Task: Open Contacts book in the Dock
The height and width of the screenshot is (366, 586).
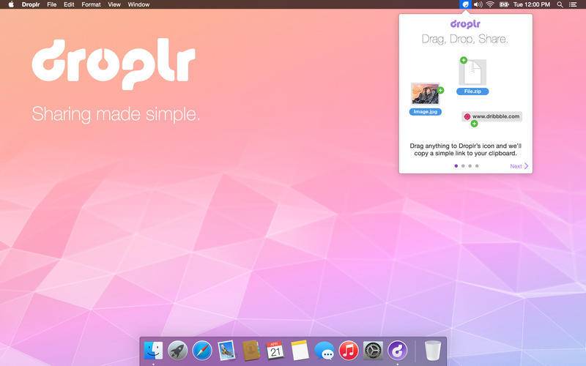Action: tap(251, 351)
